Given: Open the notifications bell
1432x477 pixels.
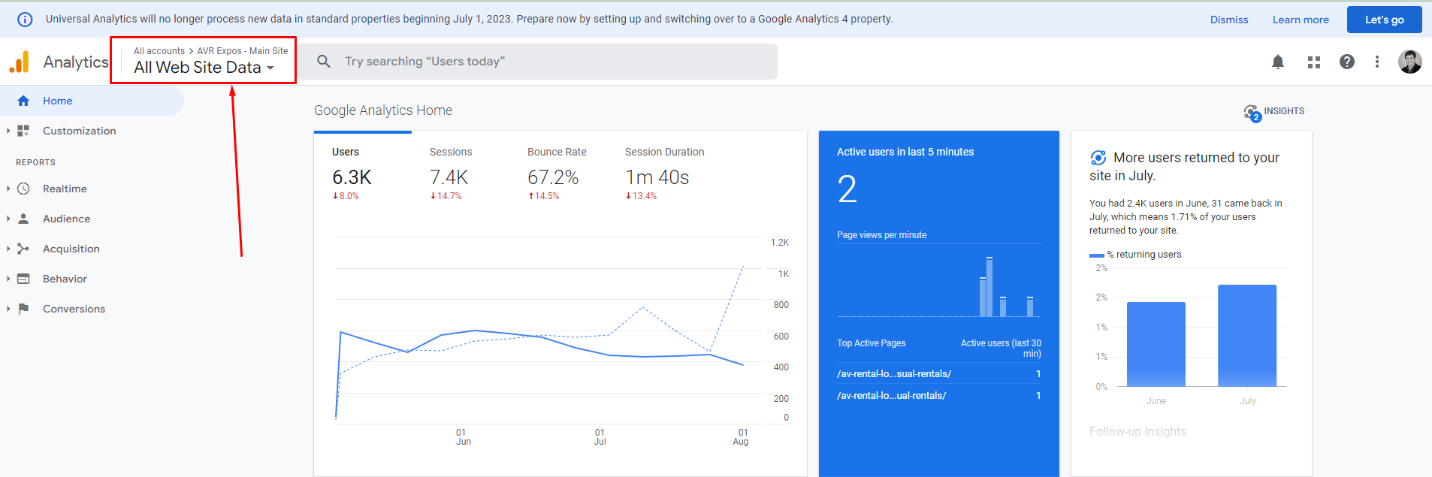Looking at the screenshot, I should (1278, 62).
